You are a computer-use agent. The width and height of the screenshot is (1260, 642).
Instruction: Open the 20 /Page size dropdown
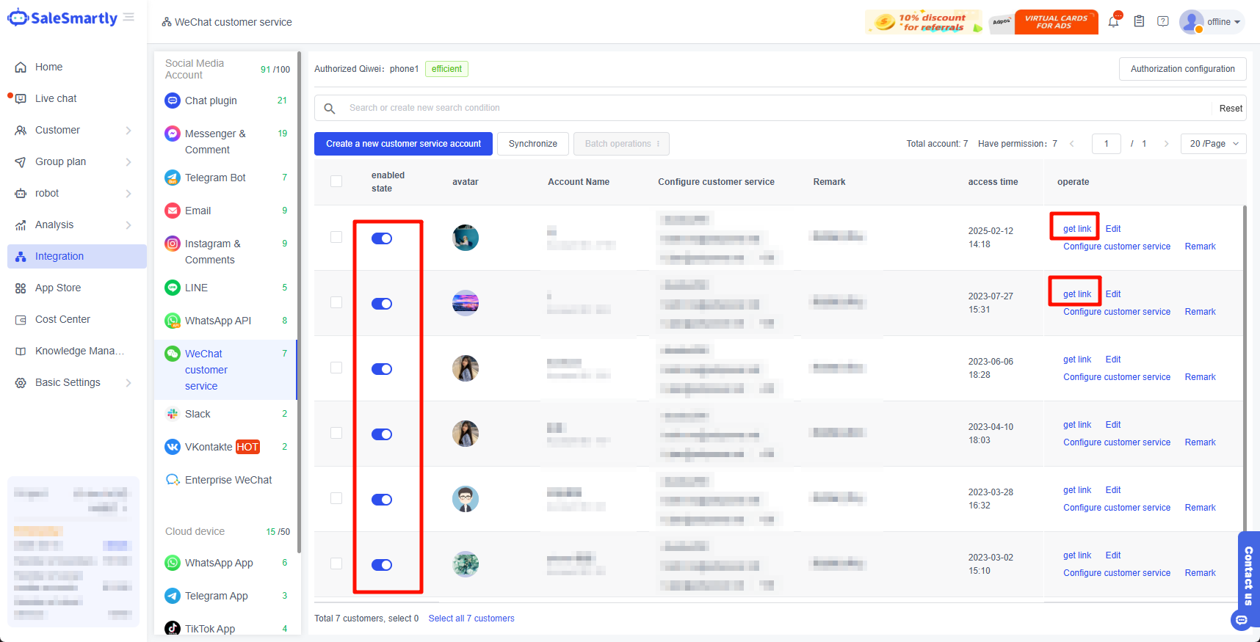pyautogui.click(x=1213, y=144)
